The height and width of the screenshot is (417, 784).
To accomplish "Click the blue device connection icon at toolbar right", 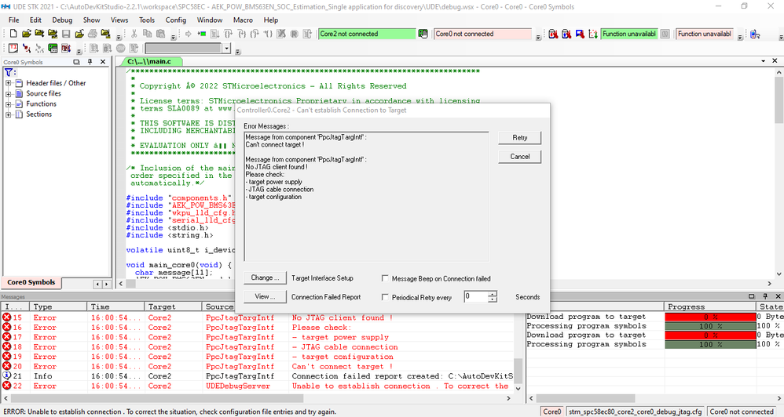I will [755, 34].
